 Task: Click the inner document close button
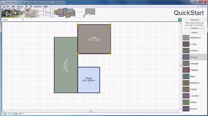tap(206, 6)
